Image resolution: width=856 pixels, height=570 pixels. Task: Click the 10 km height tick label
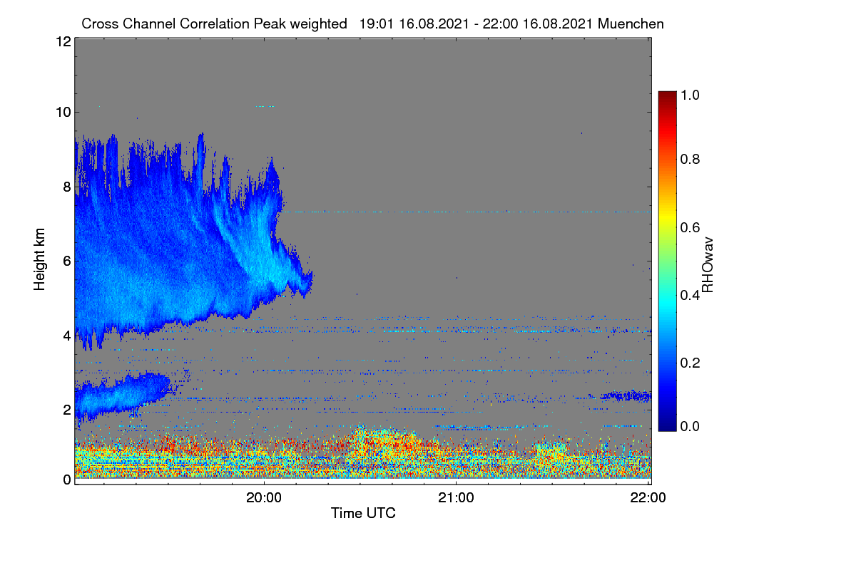click(62, 112)
